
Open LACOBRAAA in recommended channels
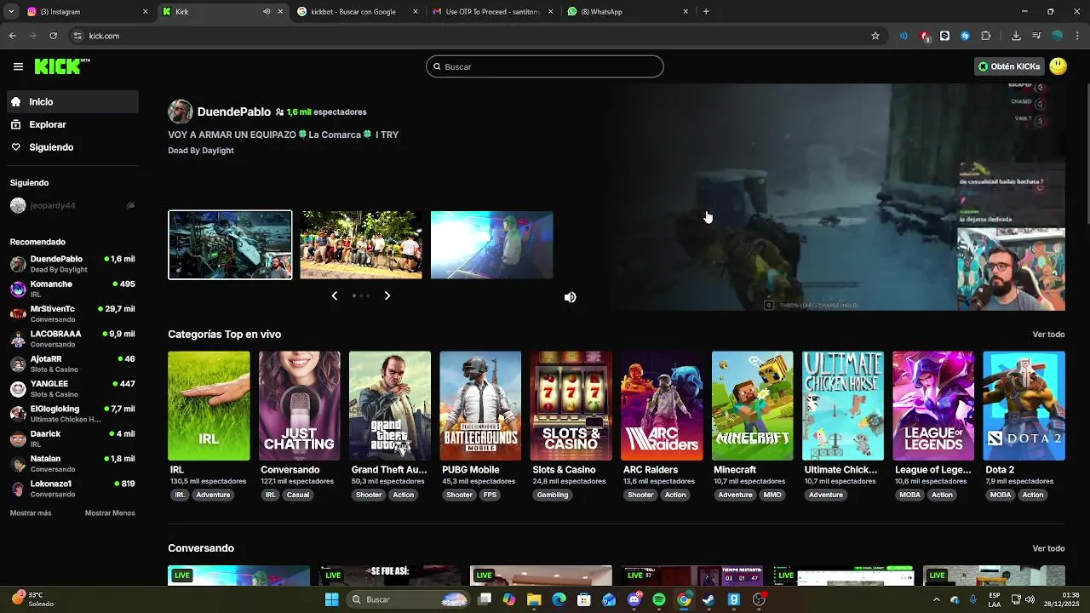(73, 339)
